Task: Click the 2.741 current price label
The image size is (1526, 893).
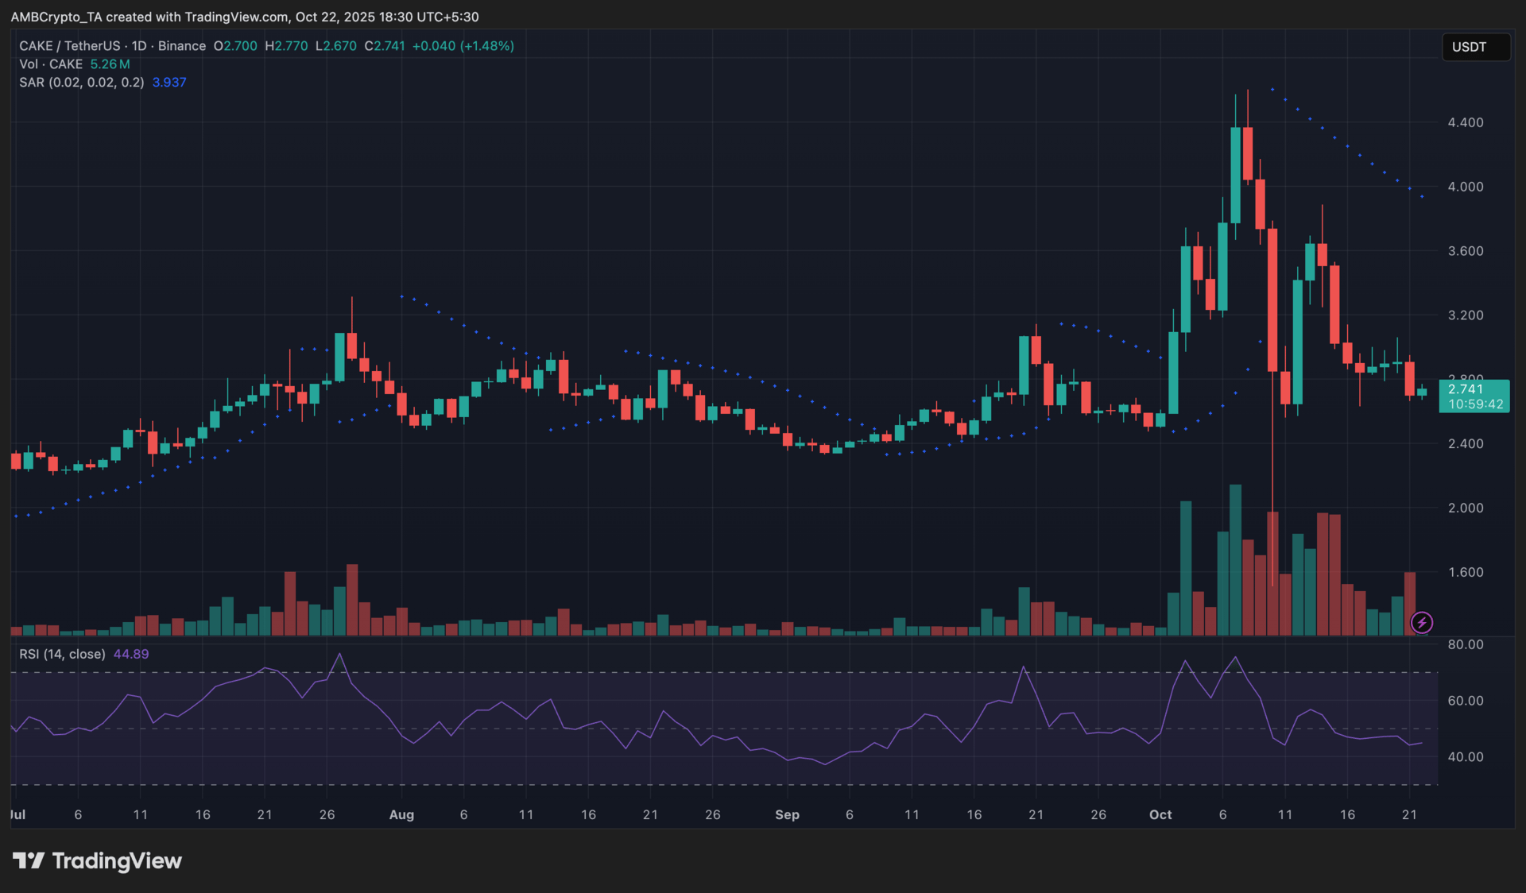Action: (1465, 389)
